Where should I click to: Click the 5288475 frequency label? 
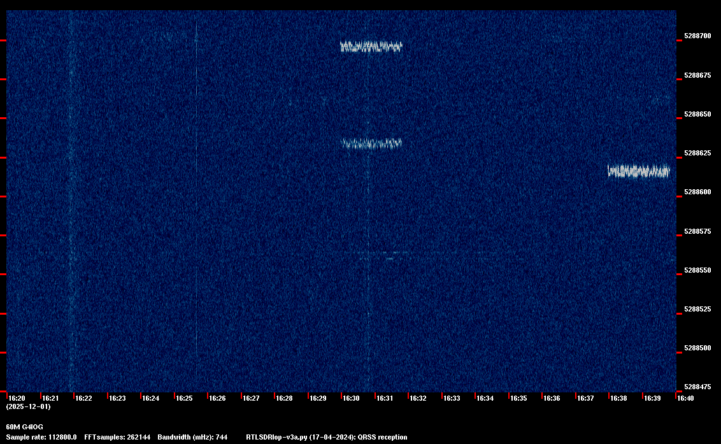[697, 387]
